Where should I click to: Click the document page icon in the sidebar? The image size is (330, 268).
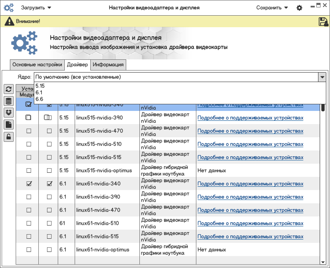(x=8, y=125)
